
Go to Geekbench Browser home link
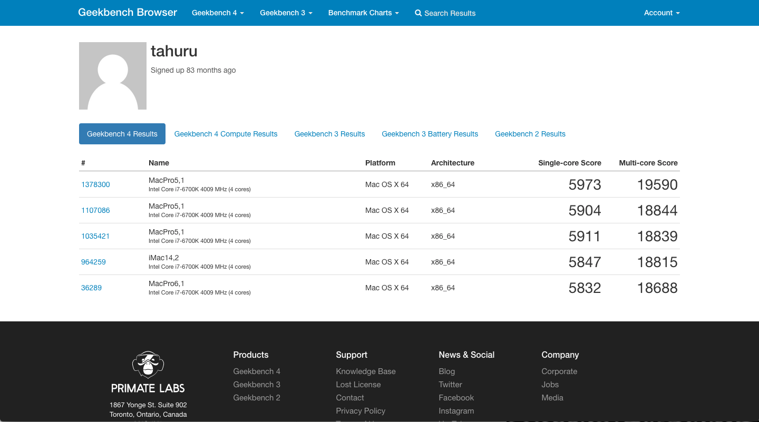tap(128, 12)
